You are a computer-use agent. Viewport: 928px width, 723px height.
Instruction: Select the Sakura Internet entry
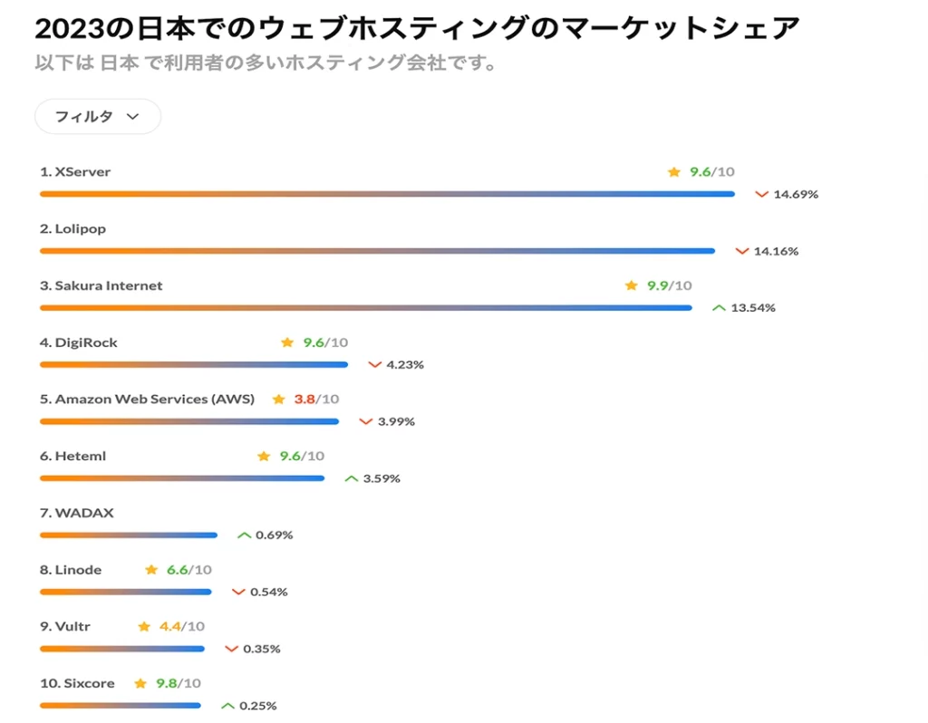pos(108,285)
